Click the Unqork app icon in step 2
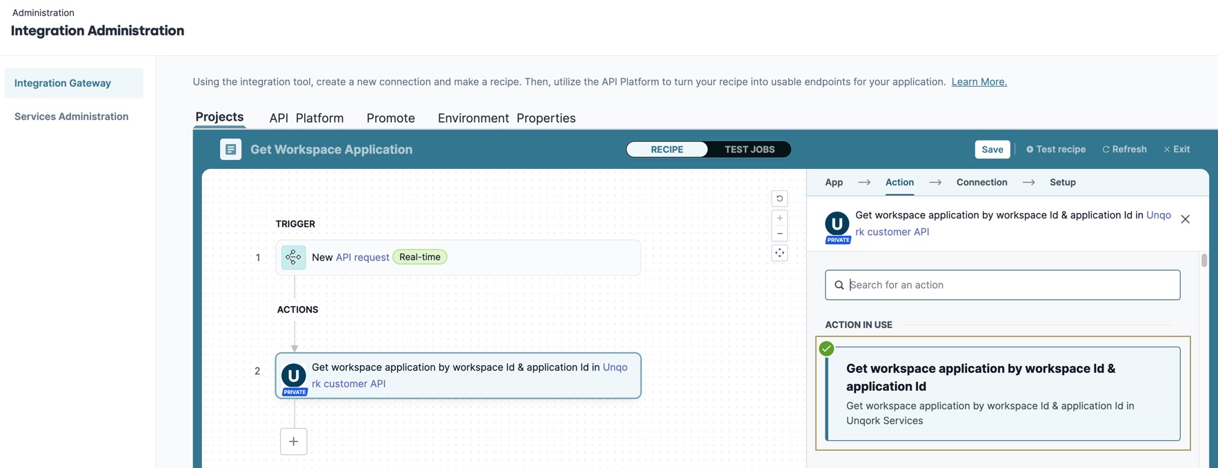Viewport: 1218px width, 468px height. 294,378
